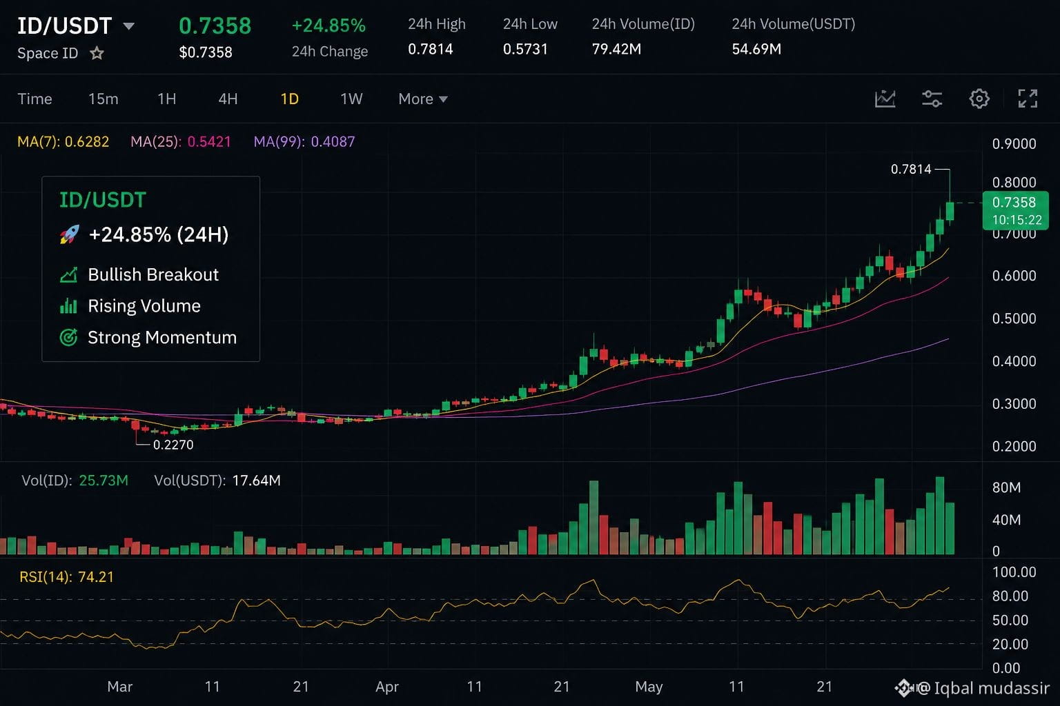1060x706 pixels.
Task: Open the ID/USDT pair selector dropdown arrow
Action: [x=129, y=26]
